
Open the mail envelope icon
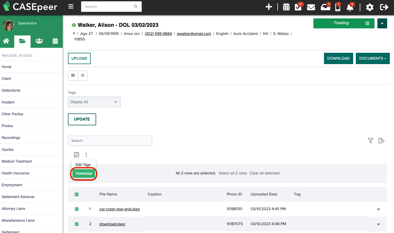click(311, 7)
